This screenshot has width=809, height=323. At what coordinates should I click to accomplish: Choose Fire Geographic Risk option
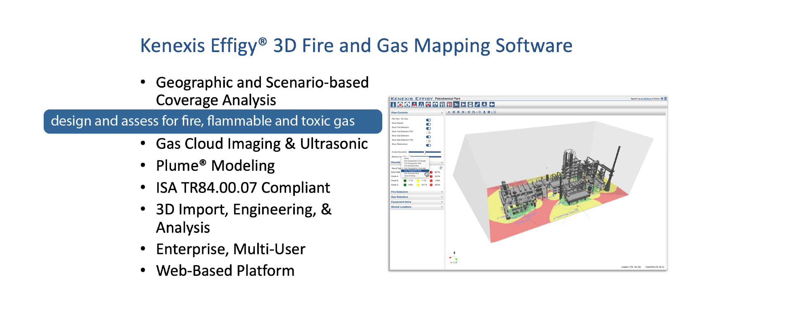[413, 163]
